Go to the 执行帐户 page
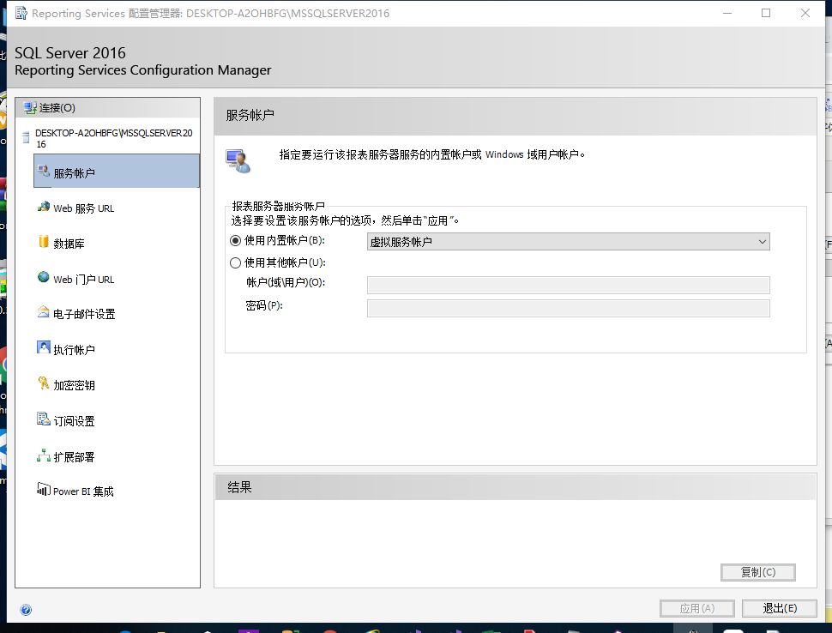 (x=75, y=350)
